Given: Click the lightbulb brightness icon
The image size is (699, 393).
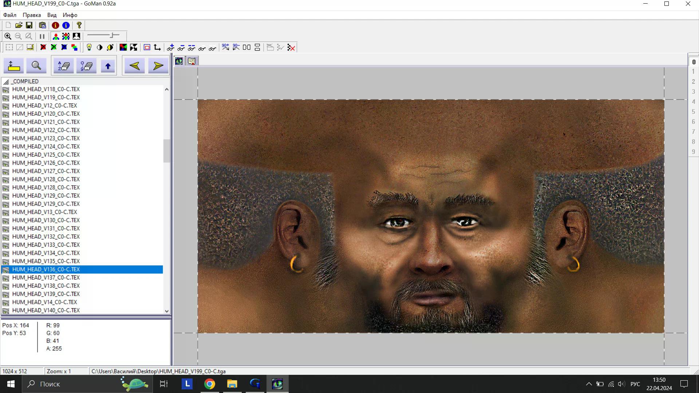Looking at the screenshot, I should pyautogui.click(x=89, y=47).
